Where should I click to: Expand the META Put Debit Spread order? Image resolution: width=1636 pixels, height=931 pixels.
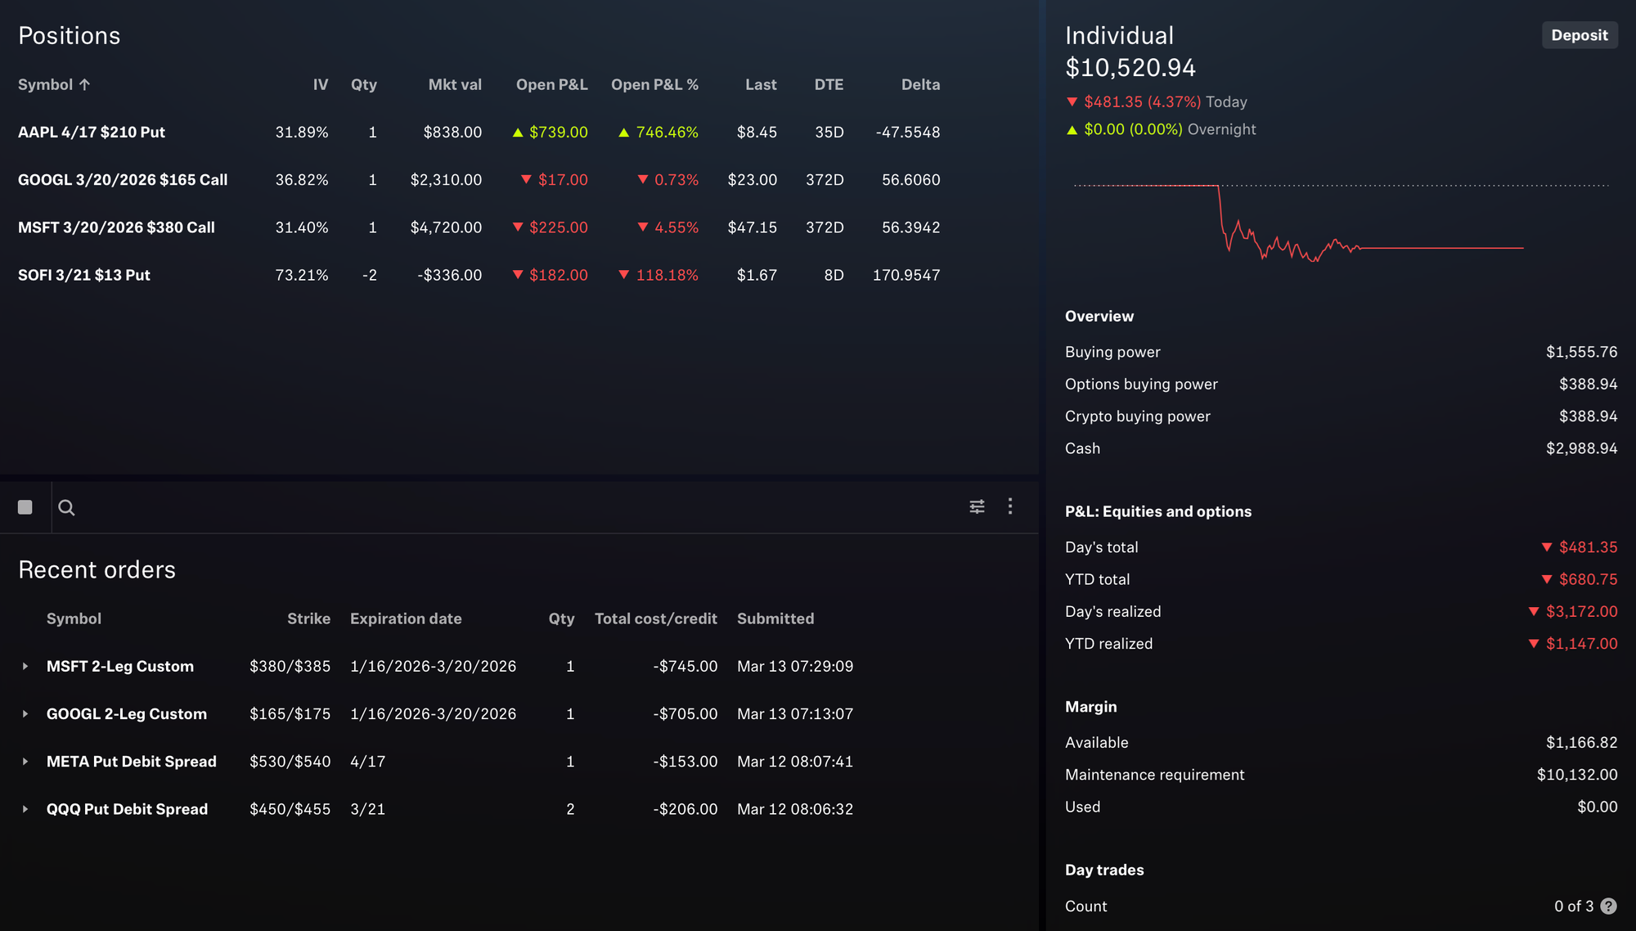point(25,762)
